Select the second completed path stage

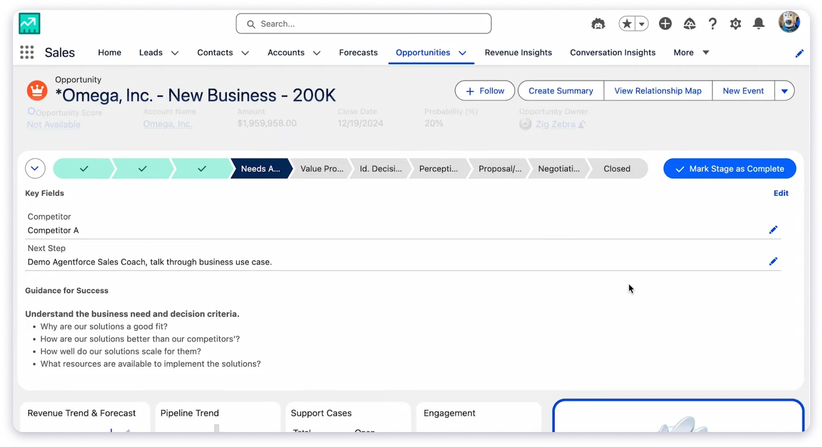pyautogui.click(x=142, y=169)
